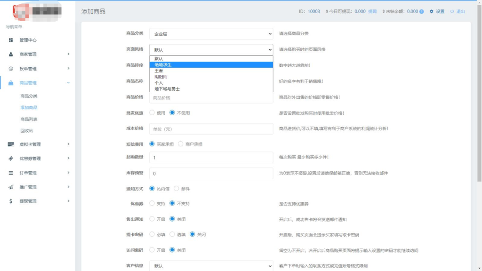
Task: Select the 虚拟卡管理 card icon
Action: click(x=11, y=145)
